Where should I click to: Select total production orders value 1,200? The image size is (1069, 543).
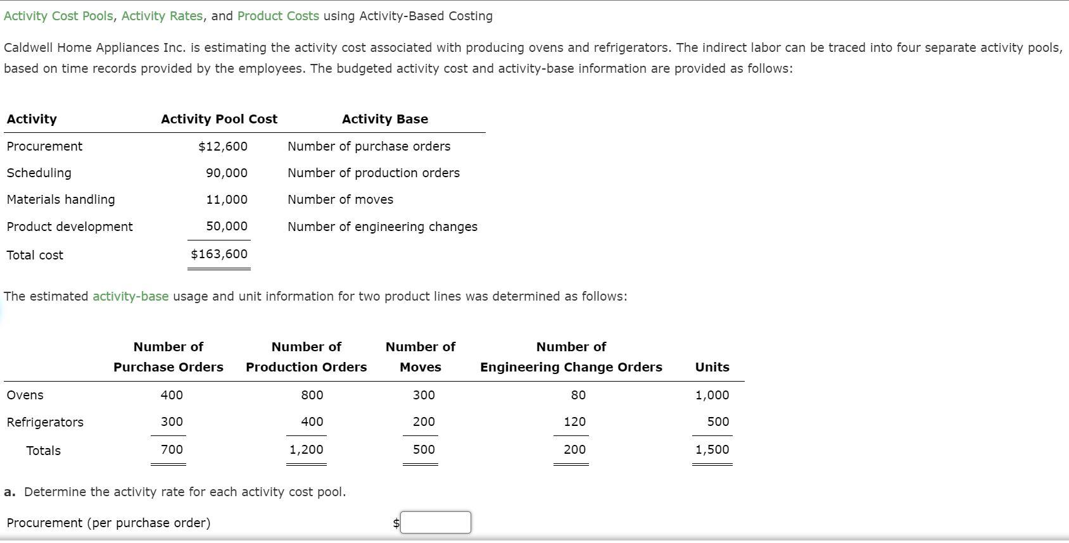pos(307,449)
